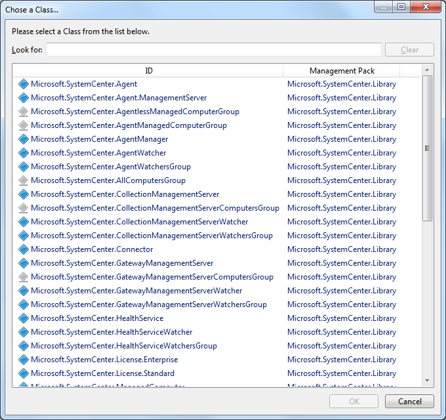Click the scrollbar down arrow
Image resolution: width=446 pixels, height=420 pixels.
click(427, 381)
